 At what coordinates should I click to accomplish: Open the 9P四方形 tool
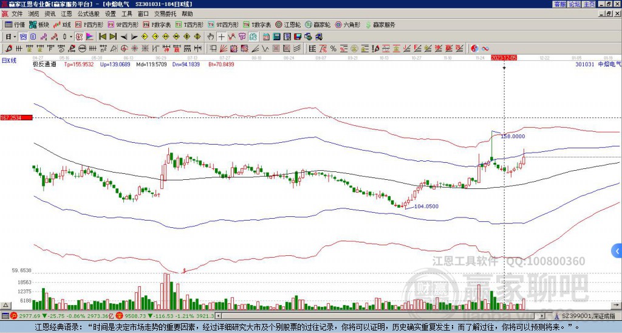coord(123,24)
